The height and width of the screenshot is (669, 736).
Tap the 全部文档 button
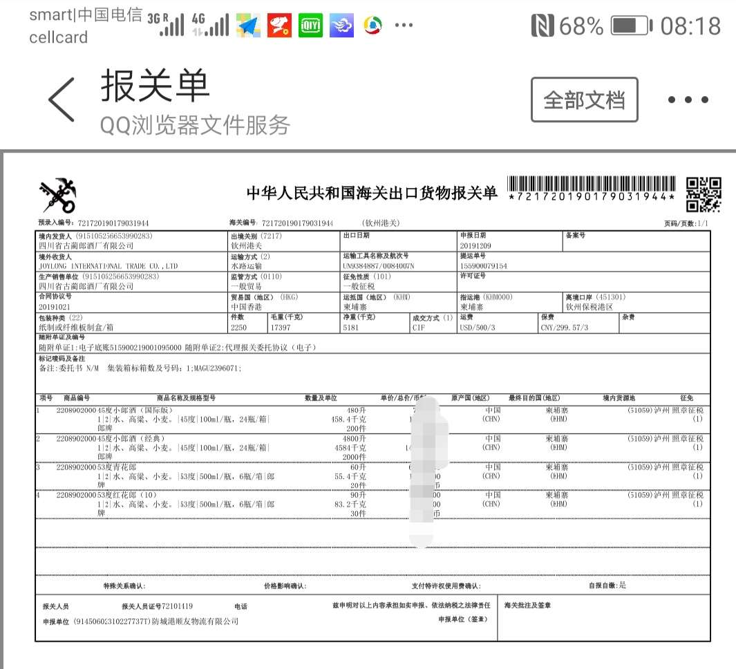(x=585, y=100)
